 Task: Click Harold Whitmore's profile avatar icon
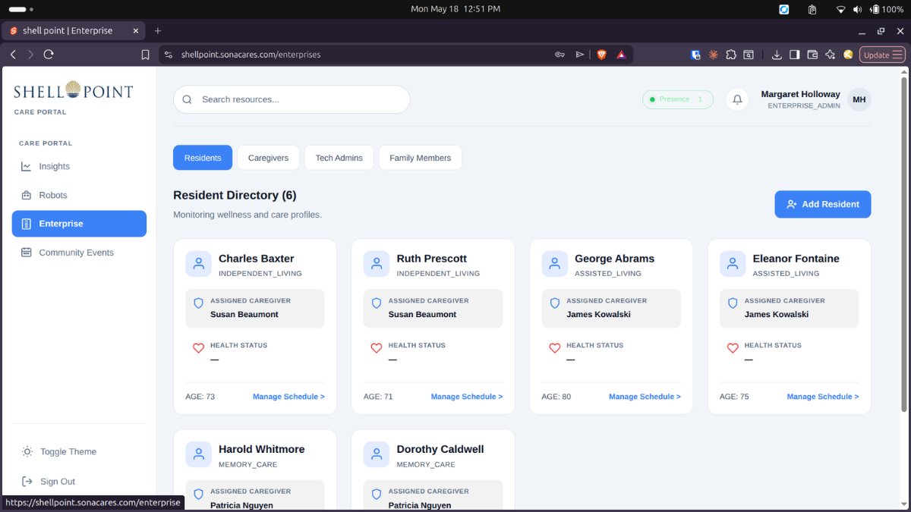199,454
